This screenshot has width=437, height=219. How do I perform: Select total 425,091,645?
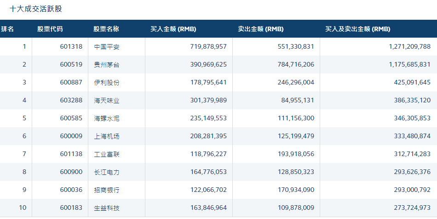point(412,82)
